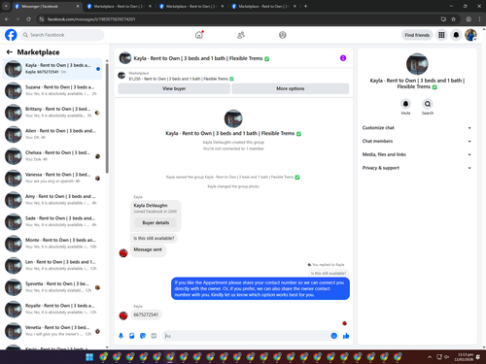Click the taskbar clock and date
The image size is (486, 364).
(464, 357)
